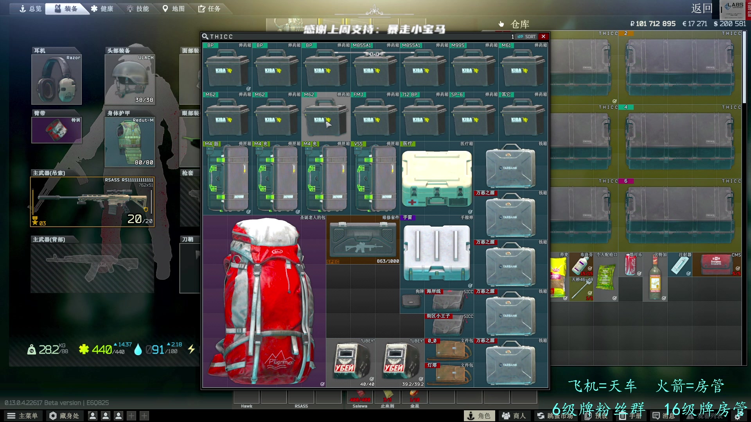
Task: Pick the 其它 ammo box
Action: click(523, 116)
